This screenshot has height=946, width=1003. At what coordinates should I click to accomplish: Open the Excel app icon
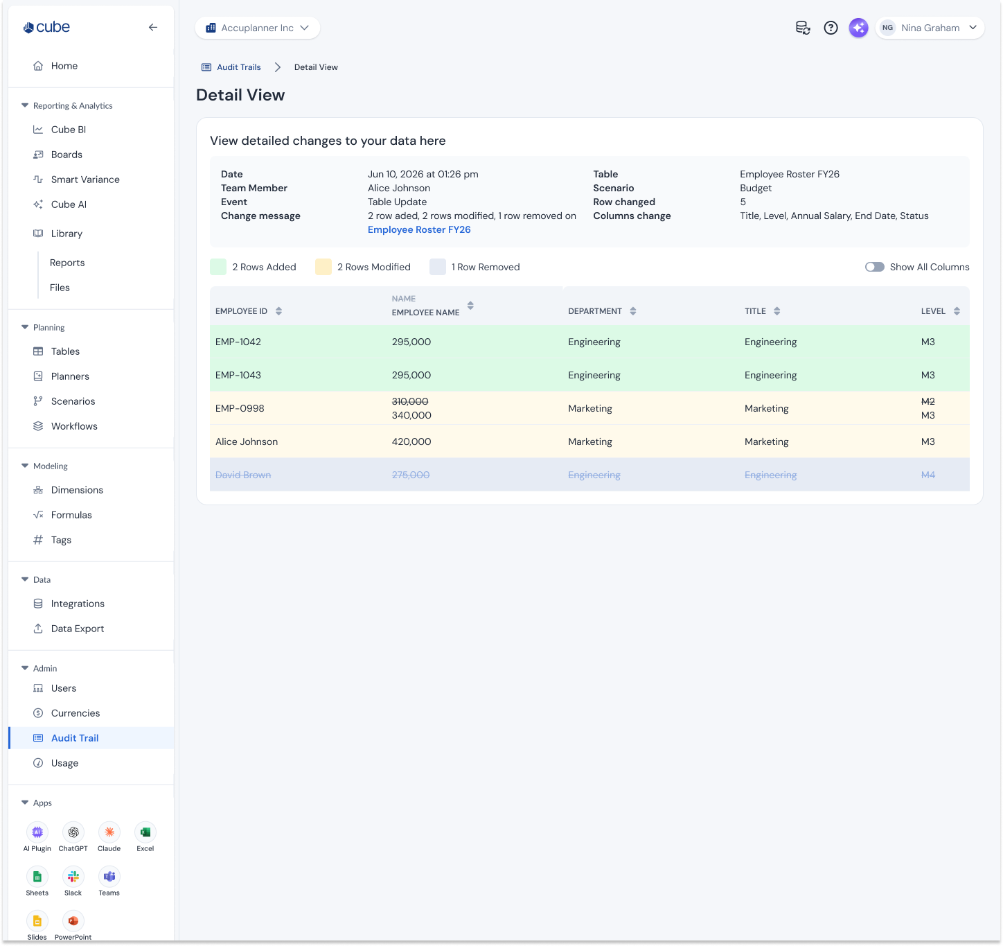pyautogui.click(x=145, y=832)
